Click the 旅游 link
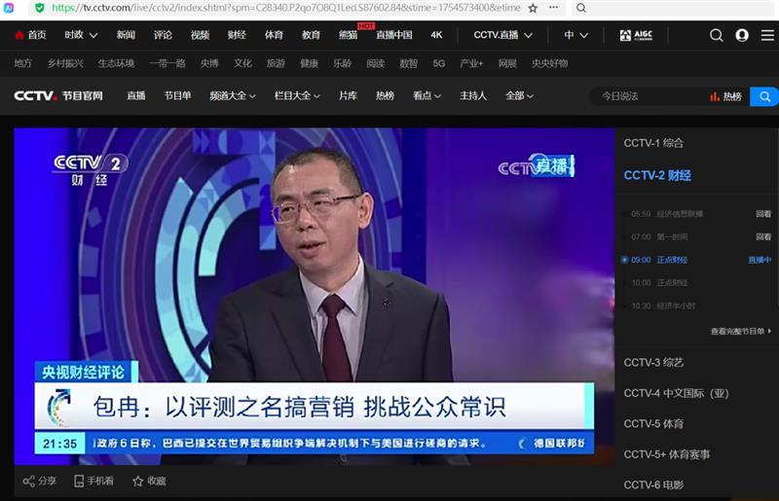The image size is (779, 501). 276,63
